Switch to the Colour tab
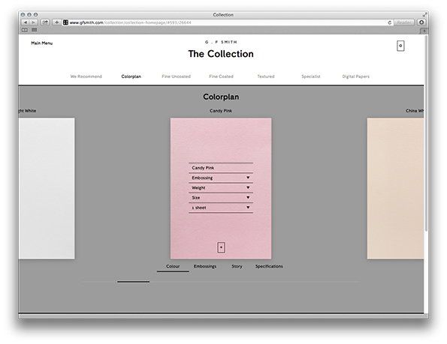This screenshot has height=344, width=447. click(x=173, y=266)
